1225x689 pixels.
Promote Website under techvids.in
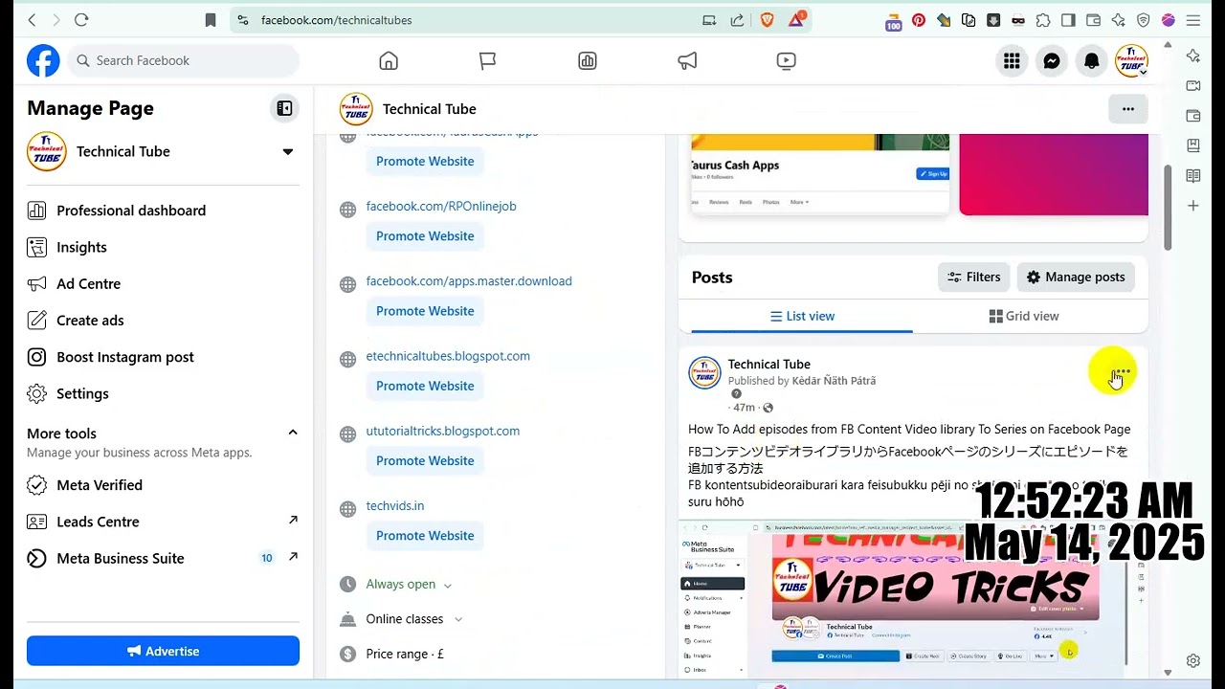tap(425, 536)
